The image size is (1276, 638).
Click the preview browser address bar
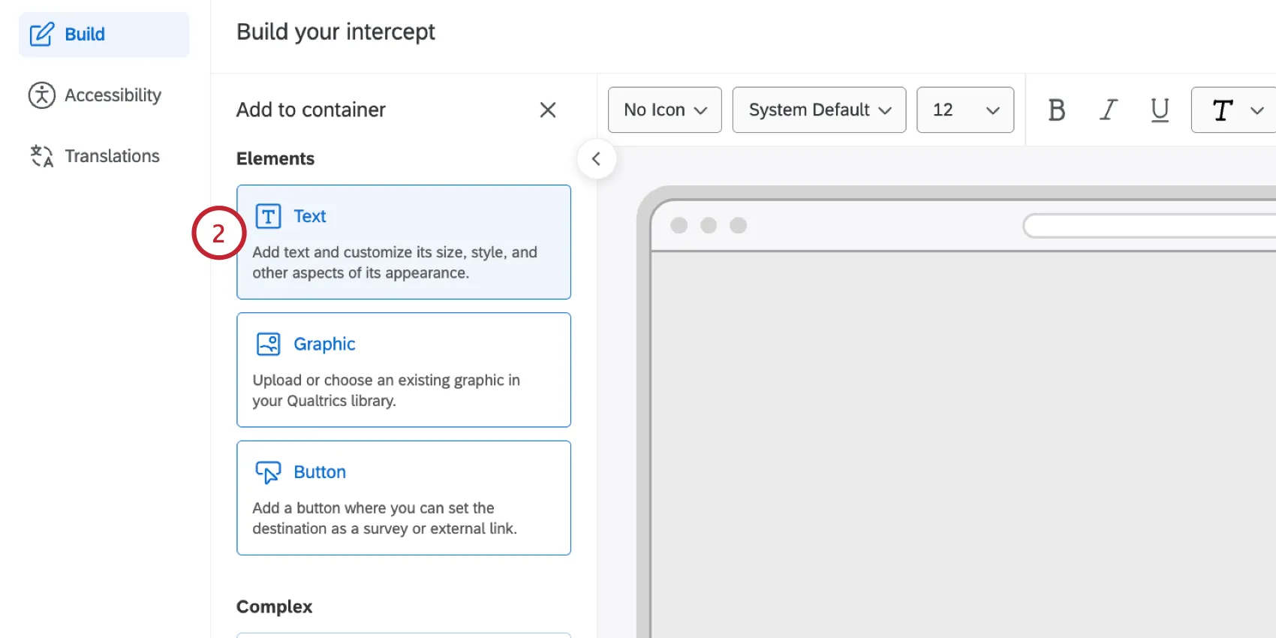pyautogui.click(x=1149, y=226)
